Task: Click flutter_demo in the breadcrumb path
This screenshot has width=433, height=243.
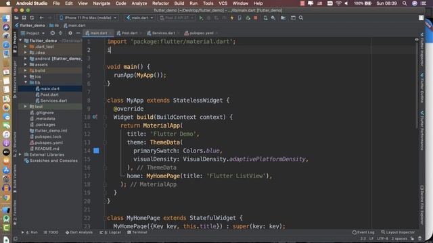Action: click(x=30, y=26)
